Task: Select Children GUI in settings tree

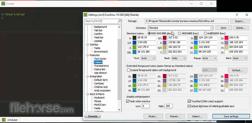Action: [x=101, y=87]
